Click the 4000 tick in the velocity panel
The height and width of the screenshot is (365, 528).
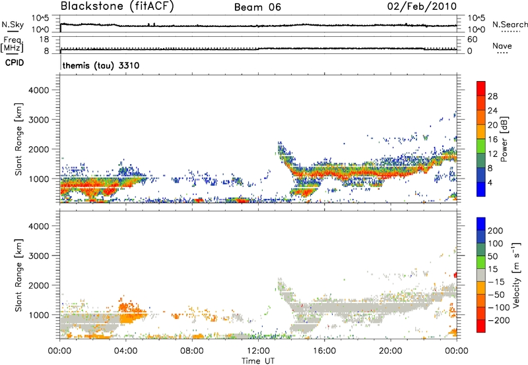39,226
